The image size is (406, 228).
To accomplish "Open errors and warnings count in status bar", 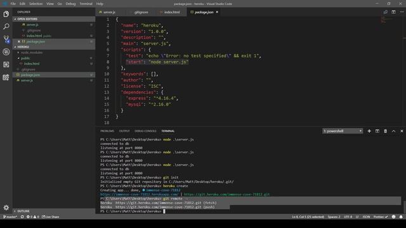I will pos(32,217).
